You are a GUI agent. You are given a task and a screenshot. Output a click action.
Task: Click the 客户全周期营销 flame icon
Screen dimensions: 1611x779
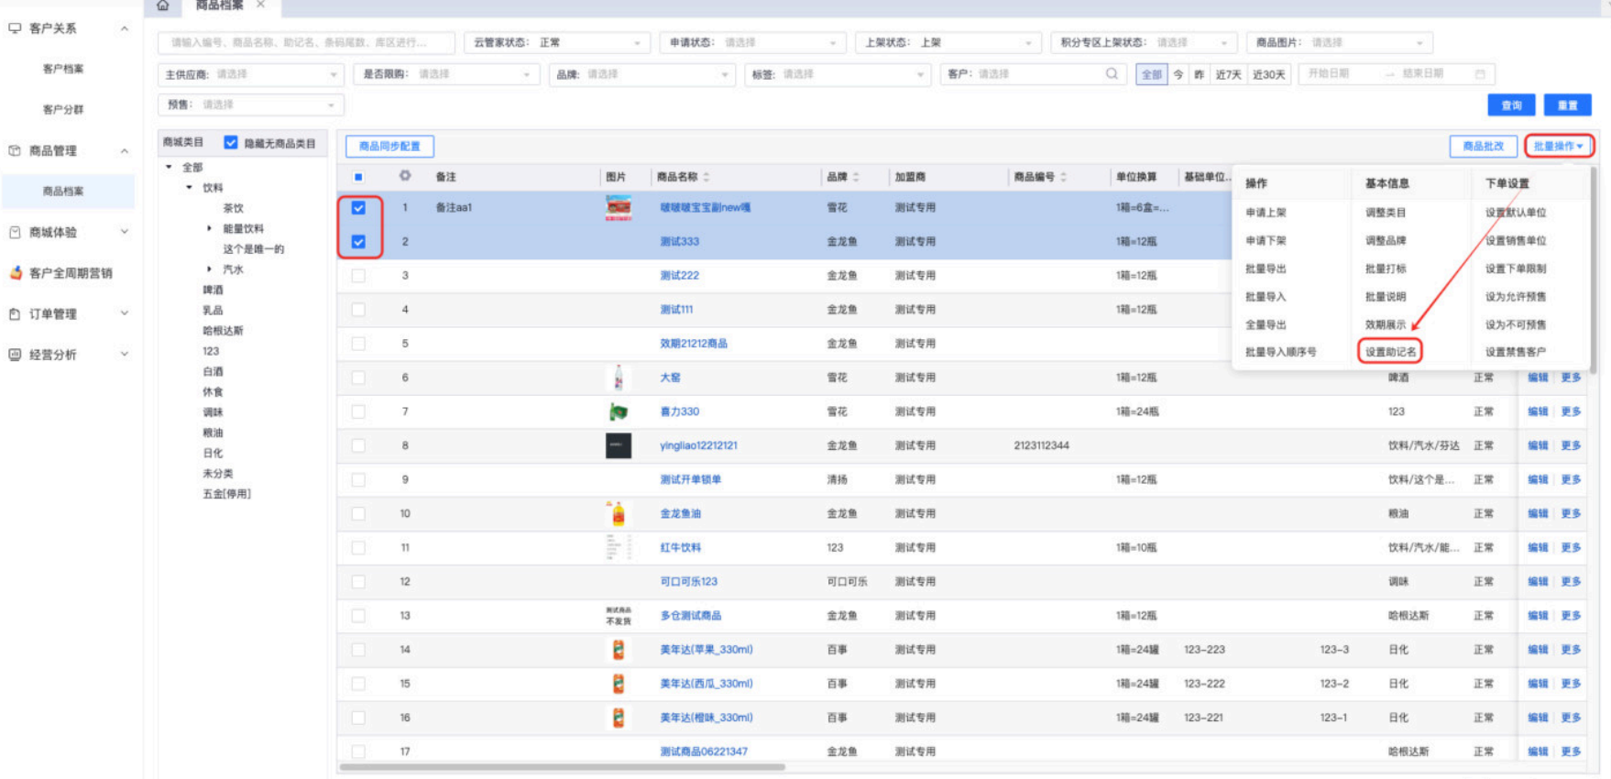click(16, 273)
